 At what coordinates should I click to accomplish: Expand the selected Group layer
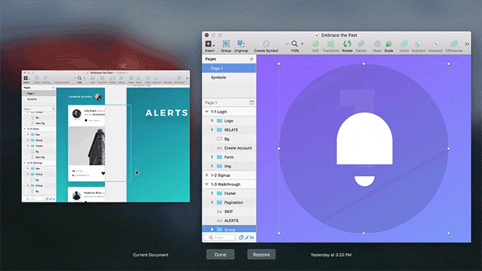point(212,230)
